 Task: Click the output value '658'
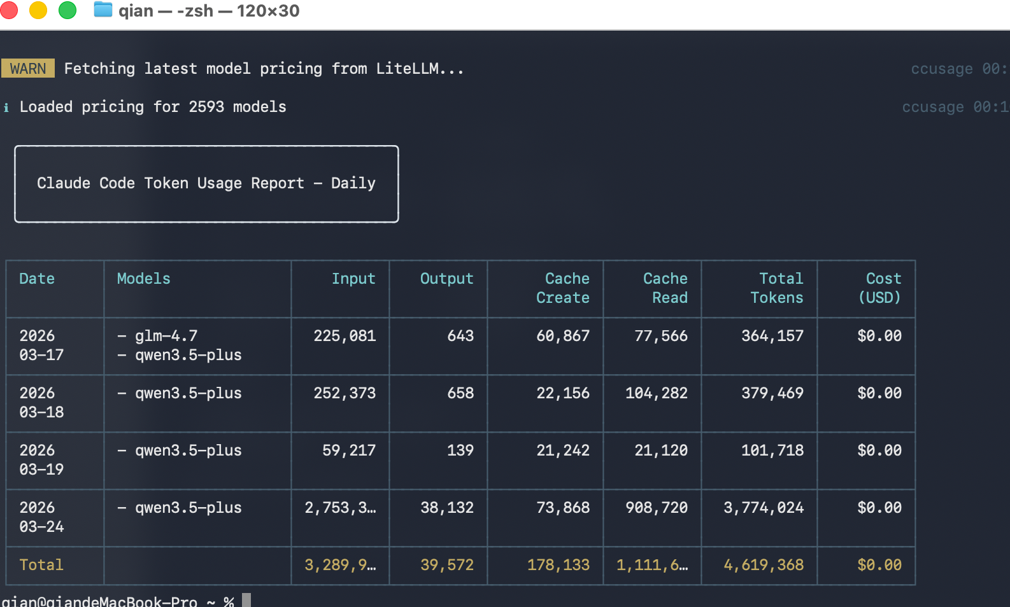pyautogui.click(x=460, y=393)
